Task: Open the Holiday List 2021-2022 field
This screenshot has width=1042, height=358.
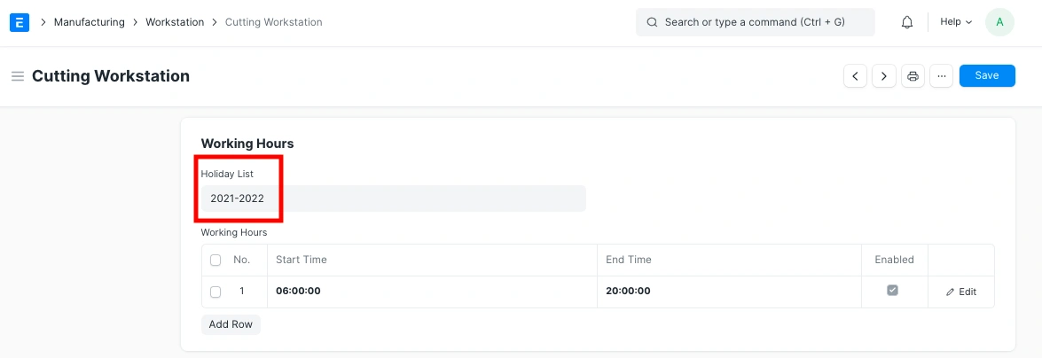Action: tap(393, 198)
